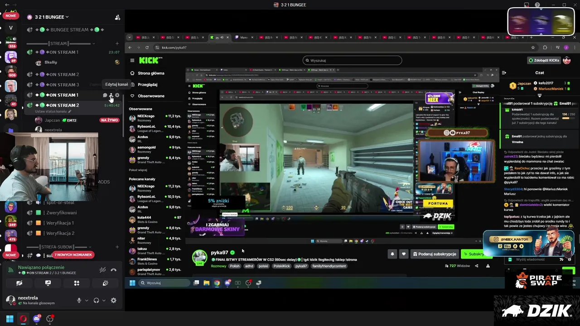Open Windows Start button
This screenshot has width=580, height=326.
click(10, 319)
